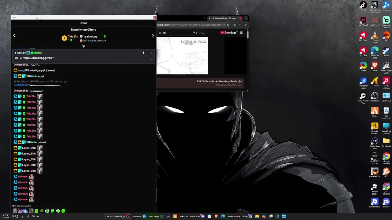Open BotRix sender profile

point(38,53)
